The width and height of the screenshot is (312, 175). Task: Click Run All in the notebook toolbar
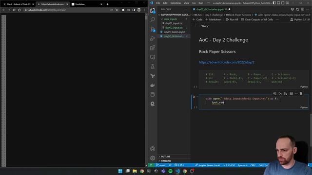232,19
